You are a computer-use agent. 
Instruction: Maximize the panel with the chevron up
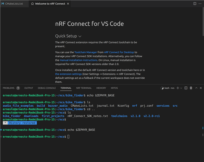pos(196,88)
